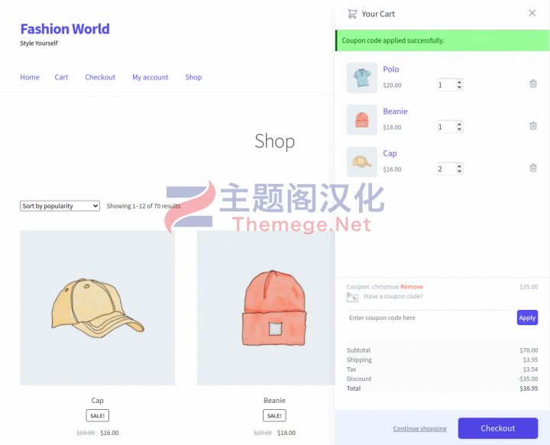Click the purple Checkout button
The width and height of the screenshot is (550, 445).
tap(498, 428)
